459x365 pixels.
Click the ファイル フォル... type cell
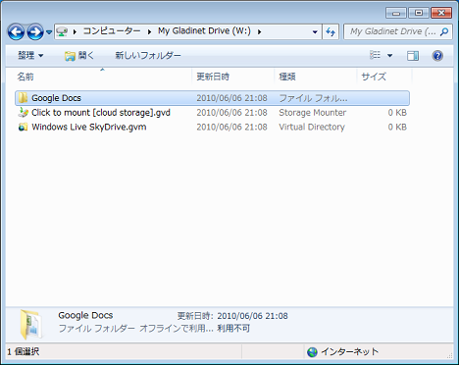pos(313,98)
